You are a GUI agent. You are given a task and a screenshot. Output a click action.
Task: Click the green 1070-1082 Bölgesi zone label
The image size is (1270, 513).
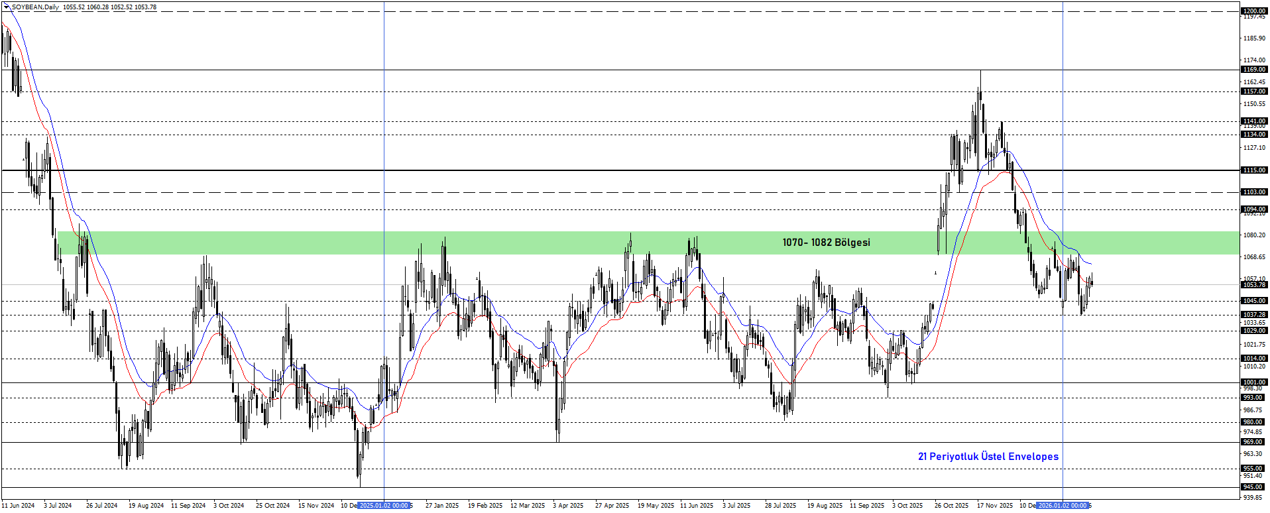coord(826,243)
